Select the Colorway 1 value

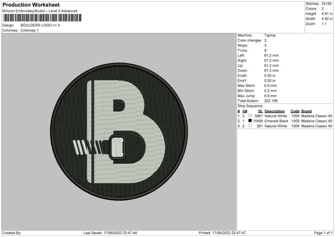[x=30, y=30]
